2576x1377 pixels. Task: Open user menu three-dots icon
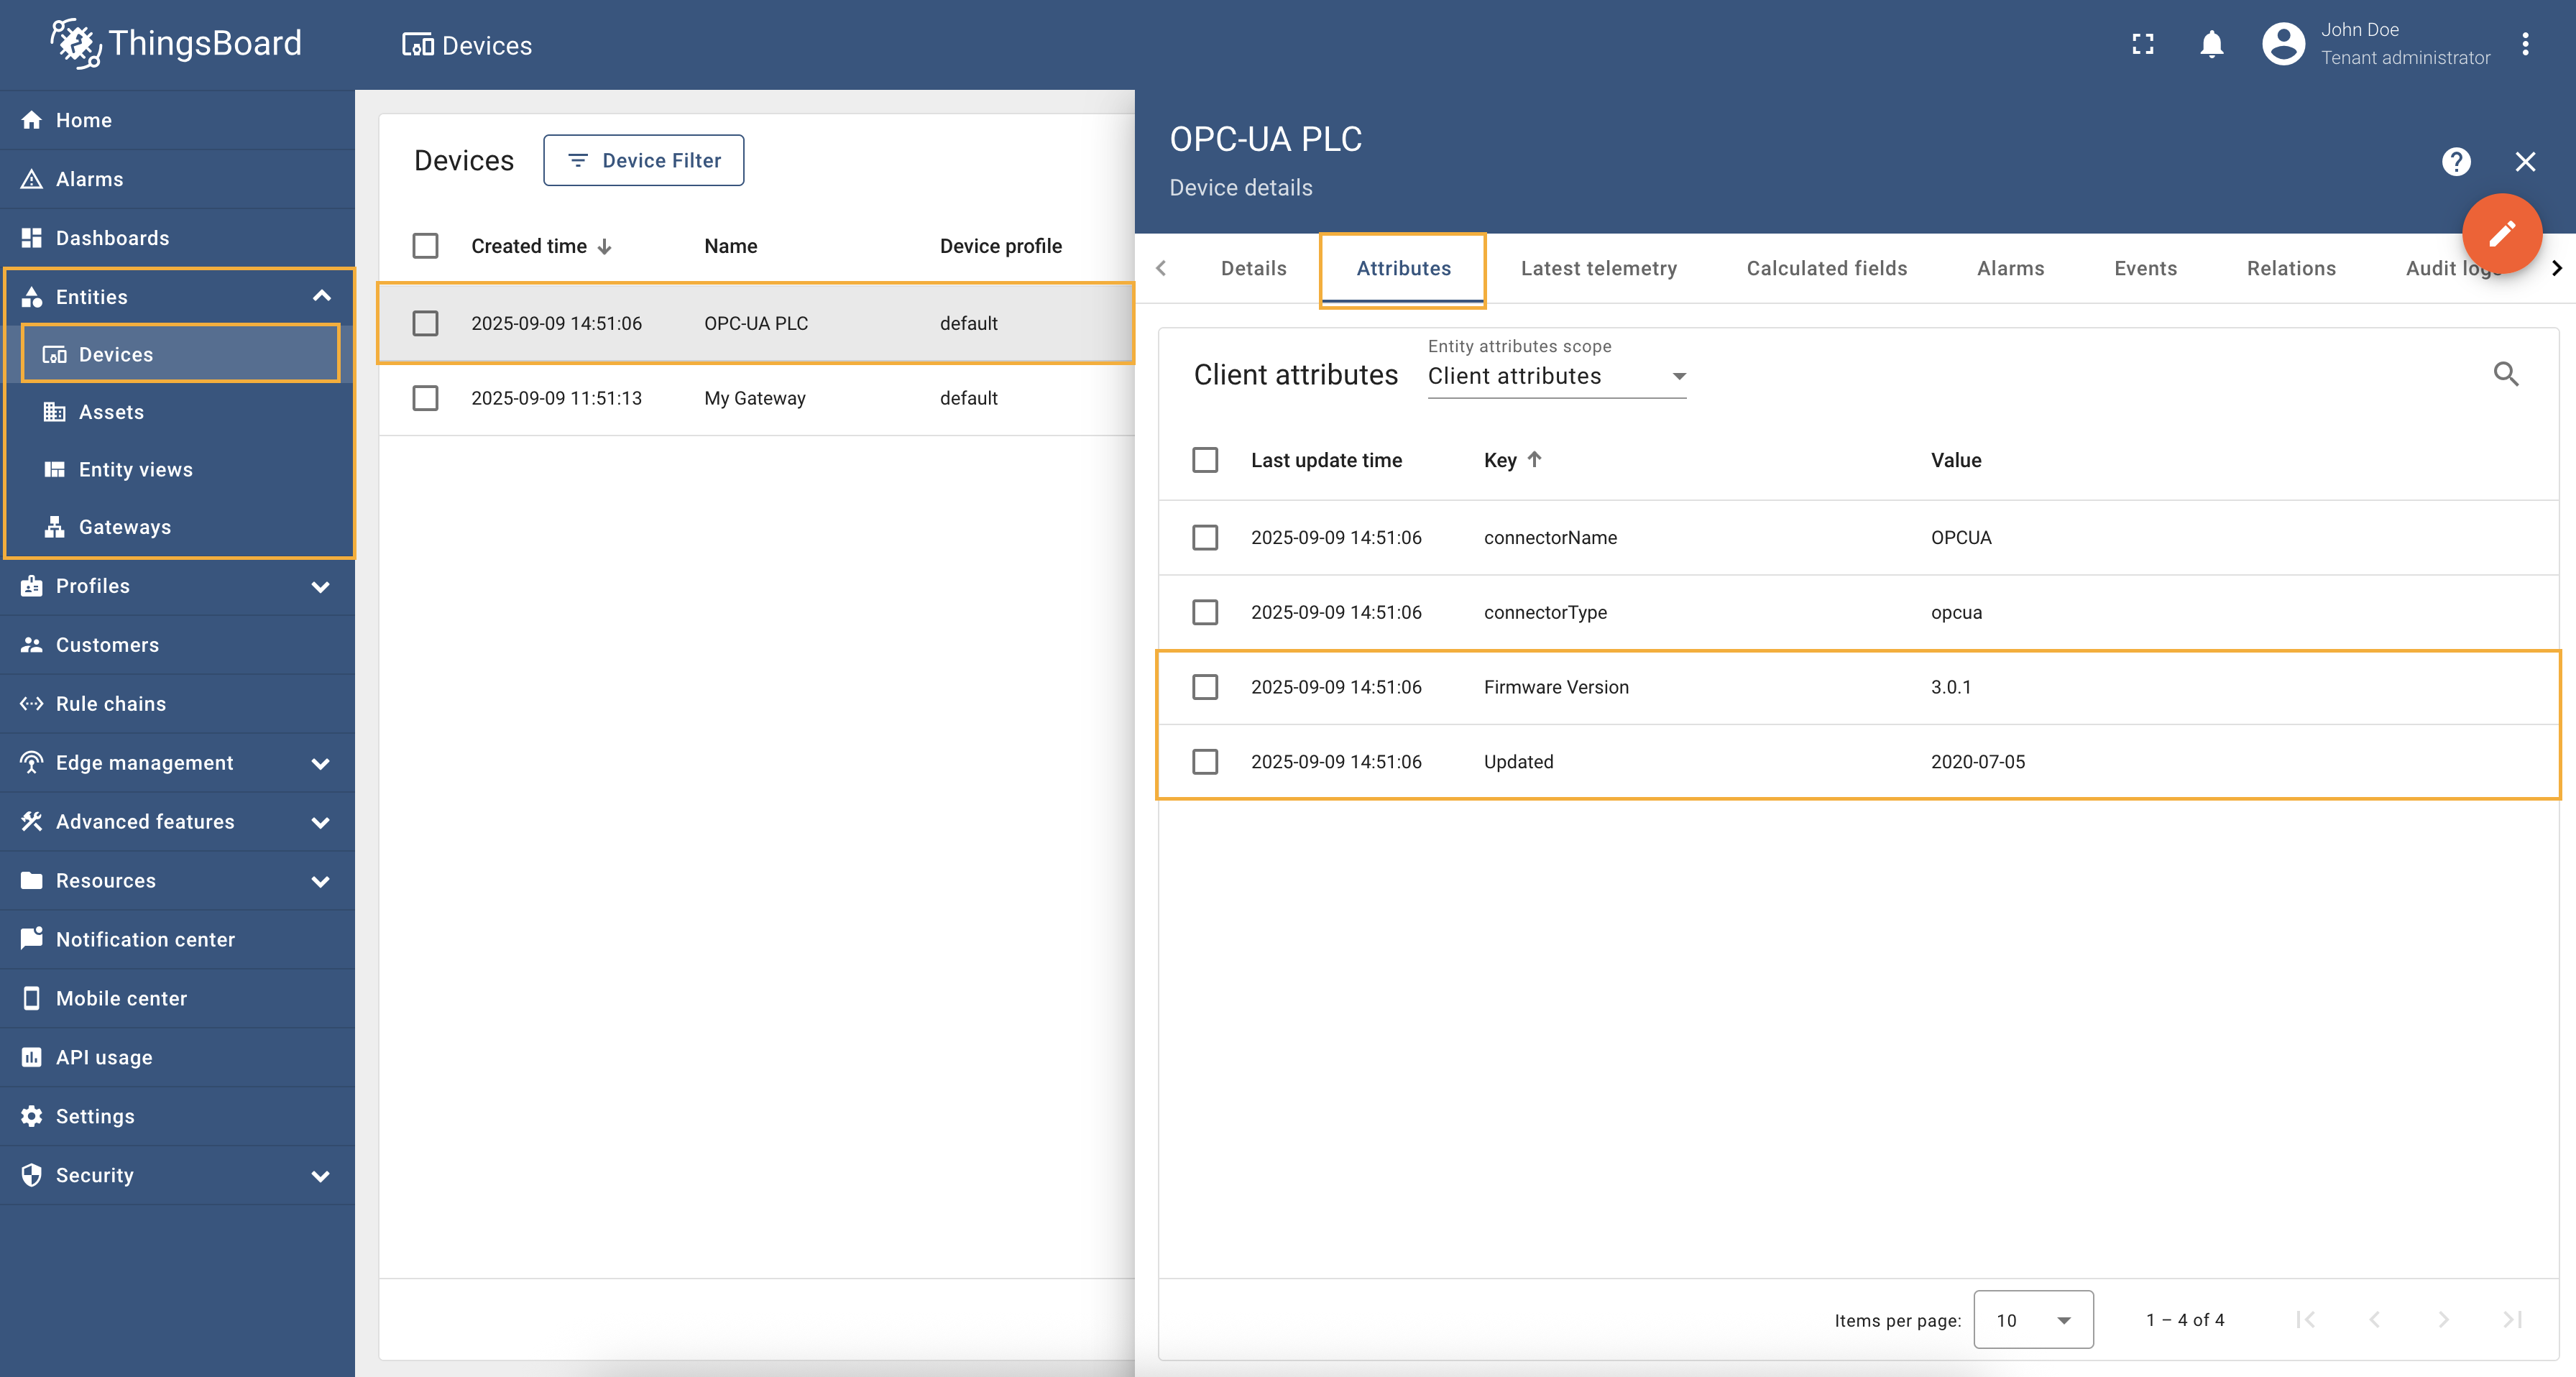pos(2525,44)
